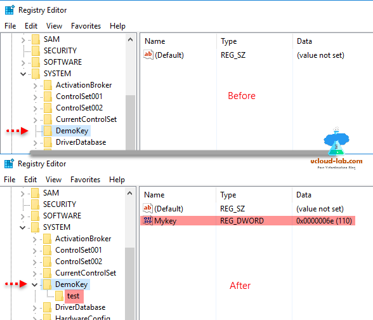
Task: Expand CurrentControlSet key in top window
Action: coord(36,120)
